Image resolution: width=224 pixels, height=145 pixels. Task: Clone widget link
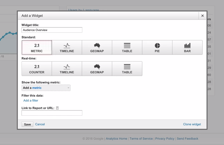[192, 124]
